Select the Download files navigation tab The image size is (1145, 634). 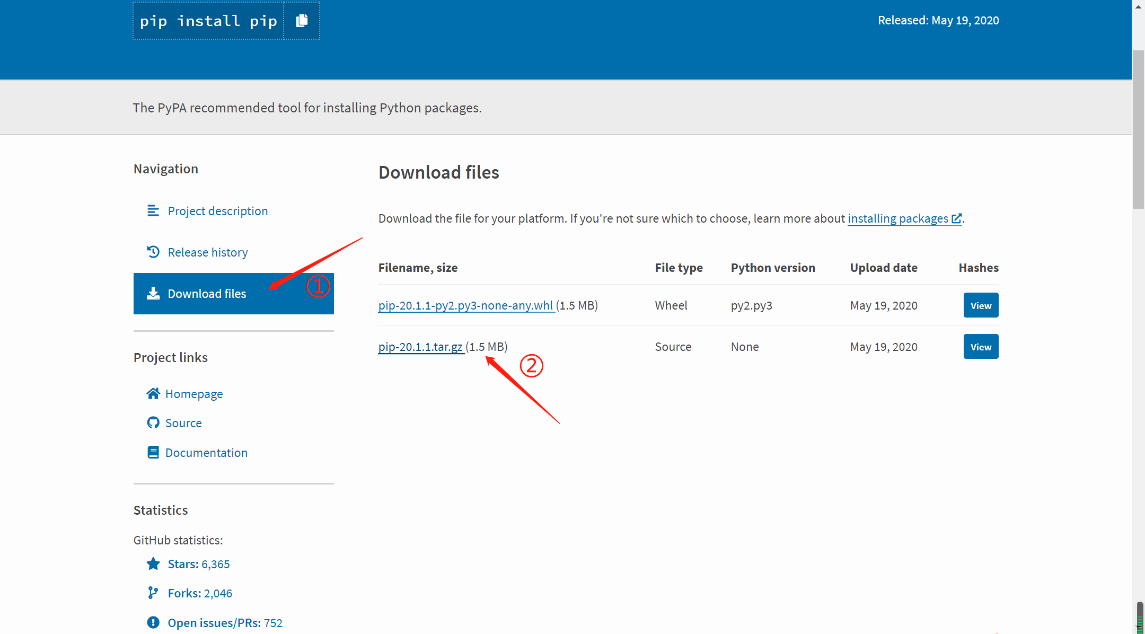[x=207, y=294]
